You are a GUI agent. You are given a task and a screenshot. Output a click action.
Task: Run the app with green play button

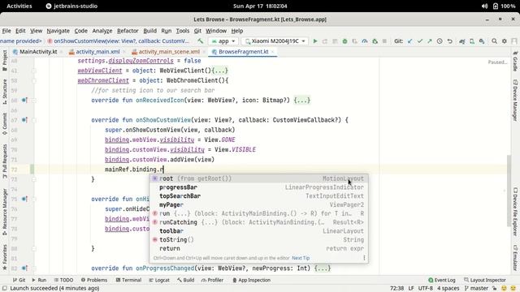(x=315, y=41)
